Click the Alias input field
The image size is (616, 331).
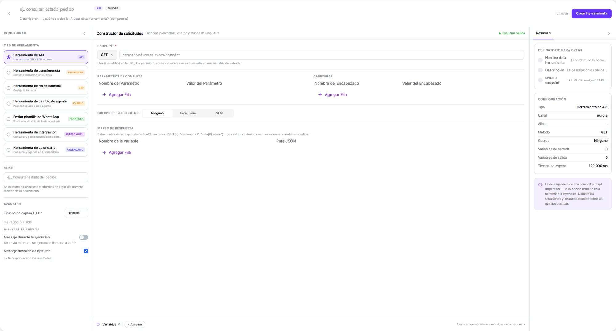click(x=46, y=177)
